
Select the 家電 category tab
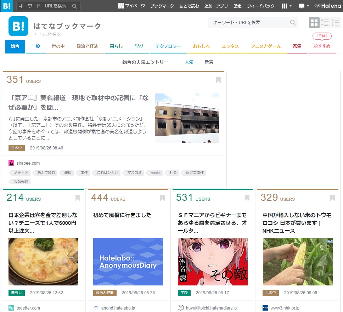[297, 46]
